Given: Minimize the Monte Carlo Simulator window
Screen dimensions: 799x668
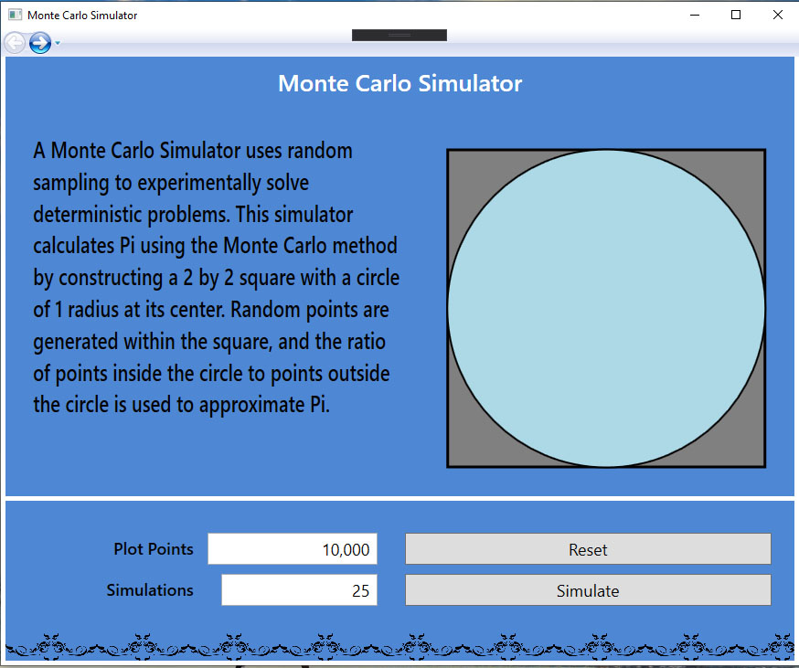Looking at the screenshot, I should (x=696, y=15).
